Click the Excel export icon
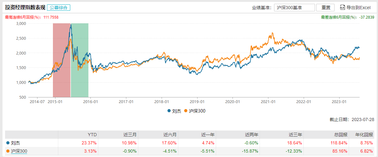Screen dimensions: 378x157 (342, 7)
